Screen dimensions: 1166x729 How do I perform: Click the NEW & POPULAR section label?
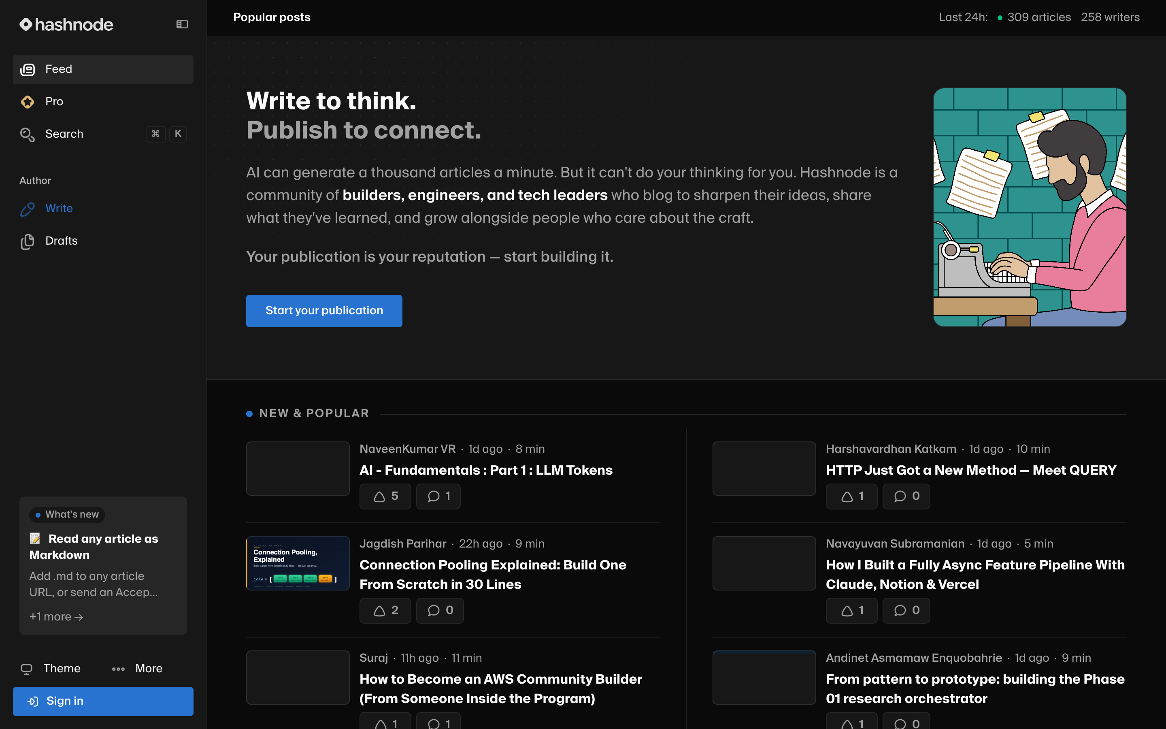pos(314,414)
